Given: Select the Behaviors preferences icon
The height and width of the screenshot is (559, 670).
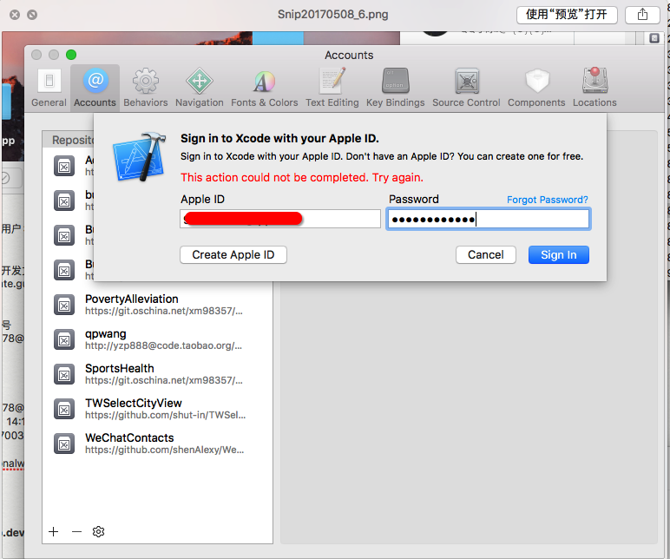Looking at the screenshot, I should [x=145, y=88].
